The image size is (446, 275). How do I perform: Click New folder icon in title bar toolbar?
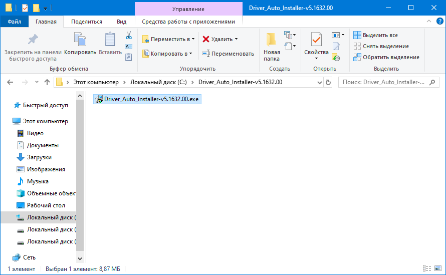(36, 8)
